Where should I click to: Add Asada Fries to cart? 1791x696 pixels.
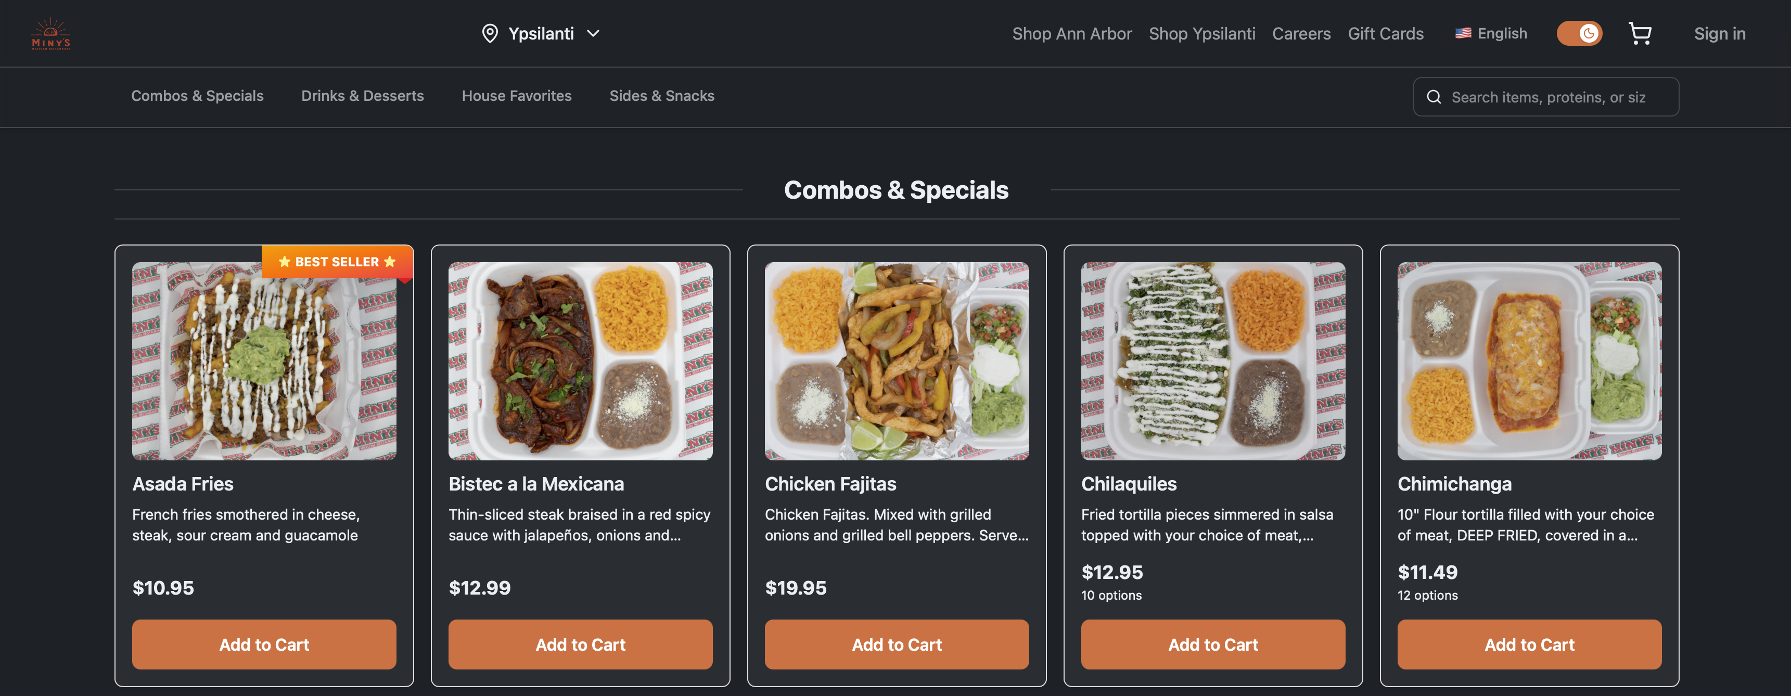(263, 645)
